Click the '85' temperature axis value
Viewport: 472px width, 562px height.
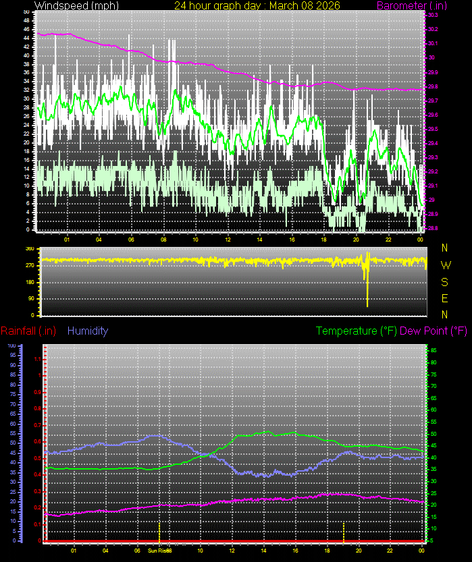[x=434, y=351]
